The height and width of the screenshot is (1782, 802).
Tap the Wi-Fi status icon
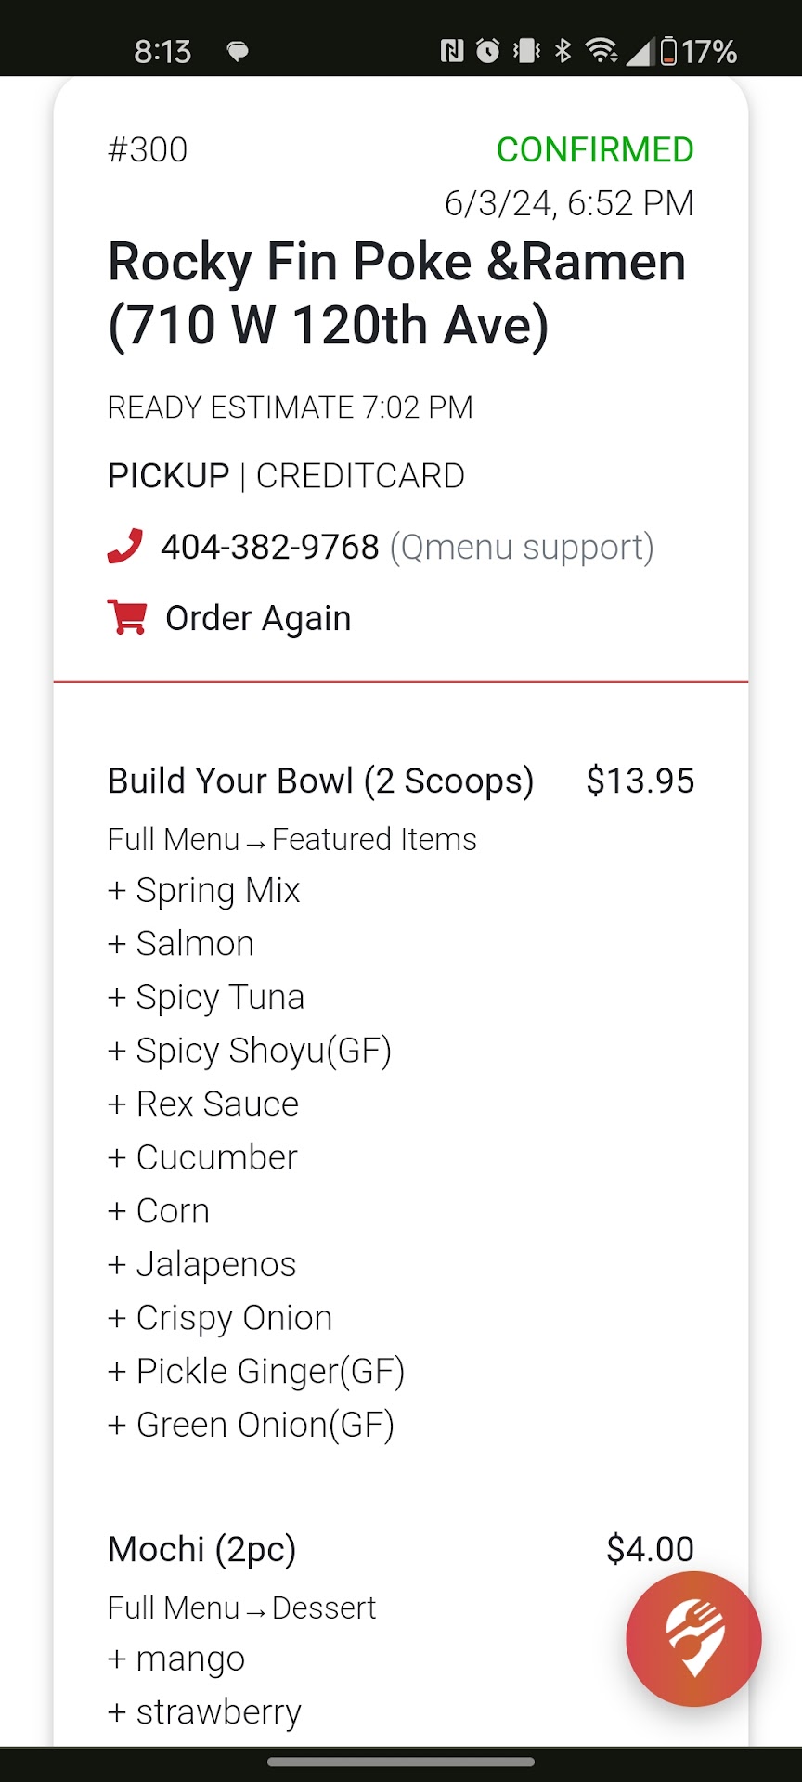pyautogui.click(x=602, y=51)
